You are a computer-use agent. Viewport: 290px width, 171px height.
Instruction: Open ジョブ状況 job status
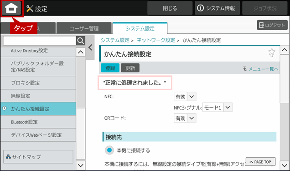(x=265, y=8)
